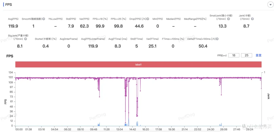Click the Avg(FPS+InterFrame) metric label
This screenshot has width=274, height=132.
click(x=93, y=39)
